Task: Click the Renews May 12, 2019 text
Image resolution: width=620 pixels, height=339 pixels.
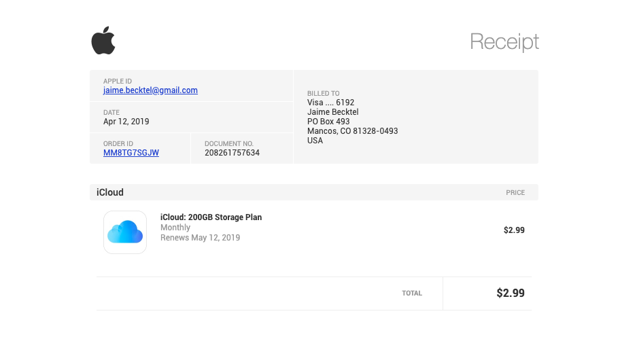Action: (x=200, y=238)
